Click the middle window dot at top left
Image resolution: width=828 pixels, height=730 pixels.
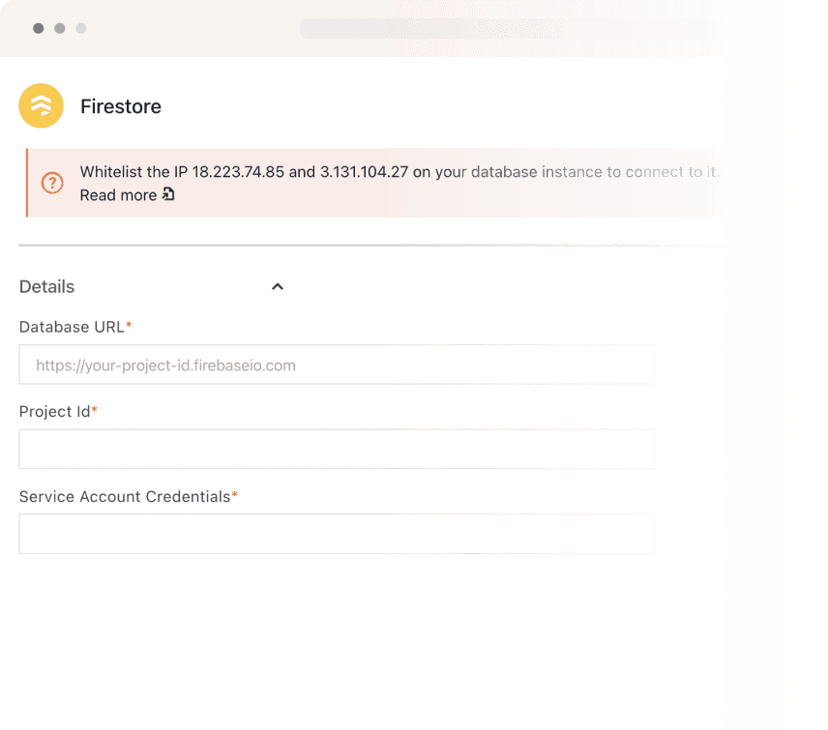(60, 28)
